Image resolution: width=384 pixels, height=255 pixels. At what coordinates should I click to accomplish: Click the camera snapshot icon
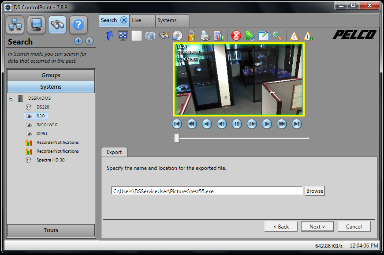150,36
